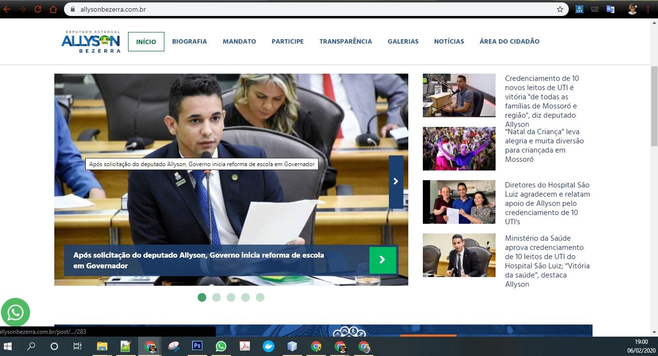Select the second carousel dot
The width and height of the screenshot is (658, 356).
217,297
